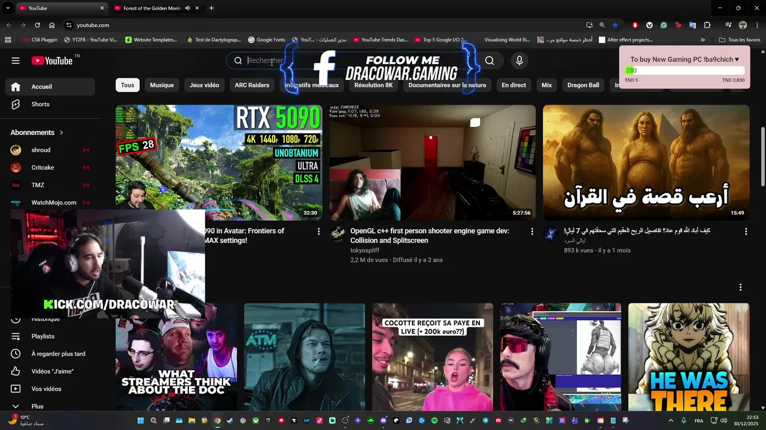The image size is (766, 430).
Task: Select the Jeux vidéo filter chip
Action: pos(204,85)
